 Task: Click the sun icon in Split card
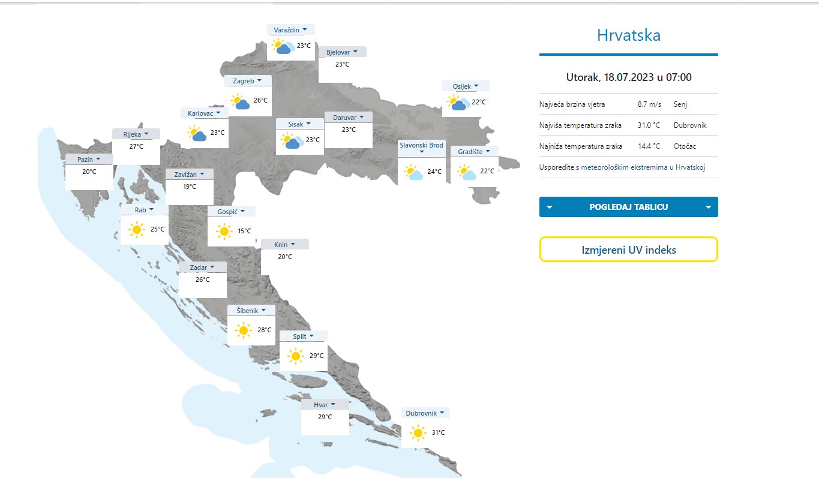point(295,356)
